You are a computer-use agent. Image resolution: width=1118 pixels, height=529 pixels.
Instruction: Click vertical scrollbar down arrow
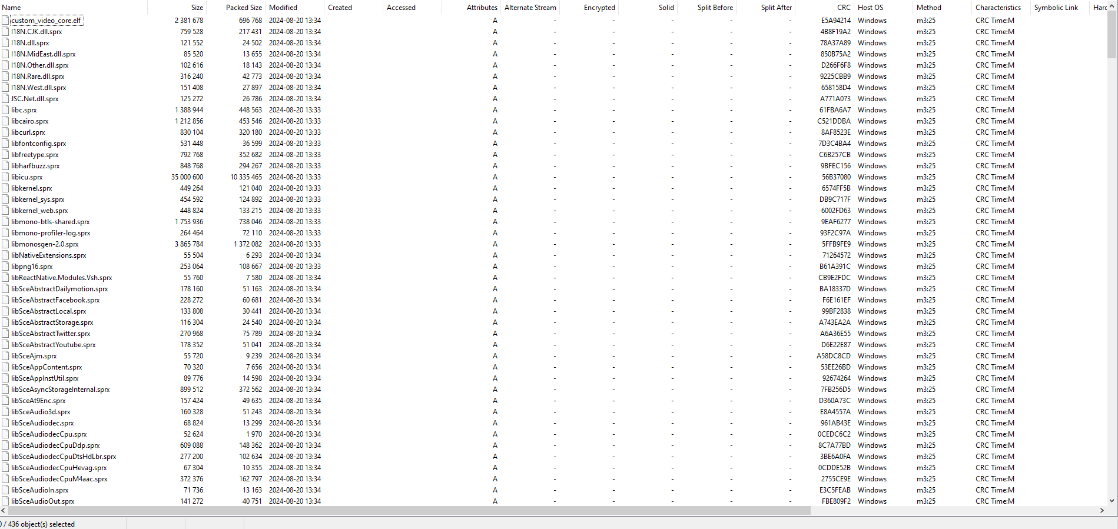1112,501
